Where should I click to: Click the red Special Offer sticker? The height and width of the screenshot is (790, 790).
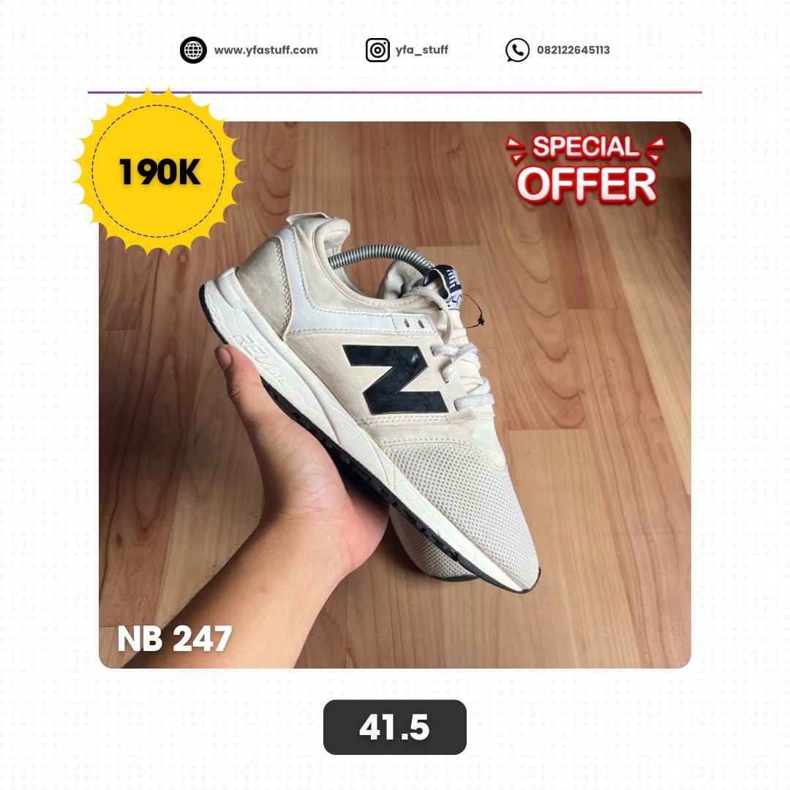pos(586,169)
